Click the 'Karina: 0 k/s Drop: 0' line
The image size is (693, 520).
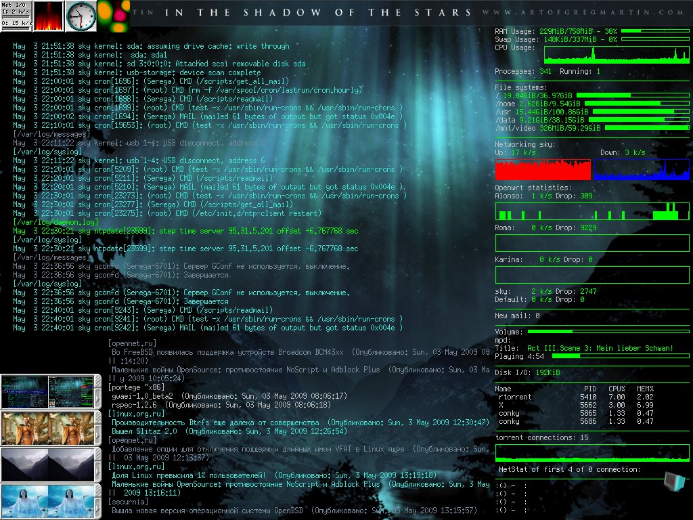543,259
